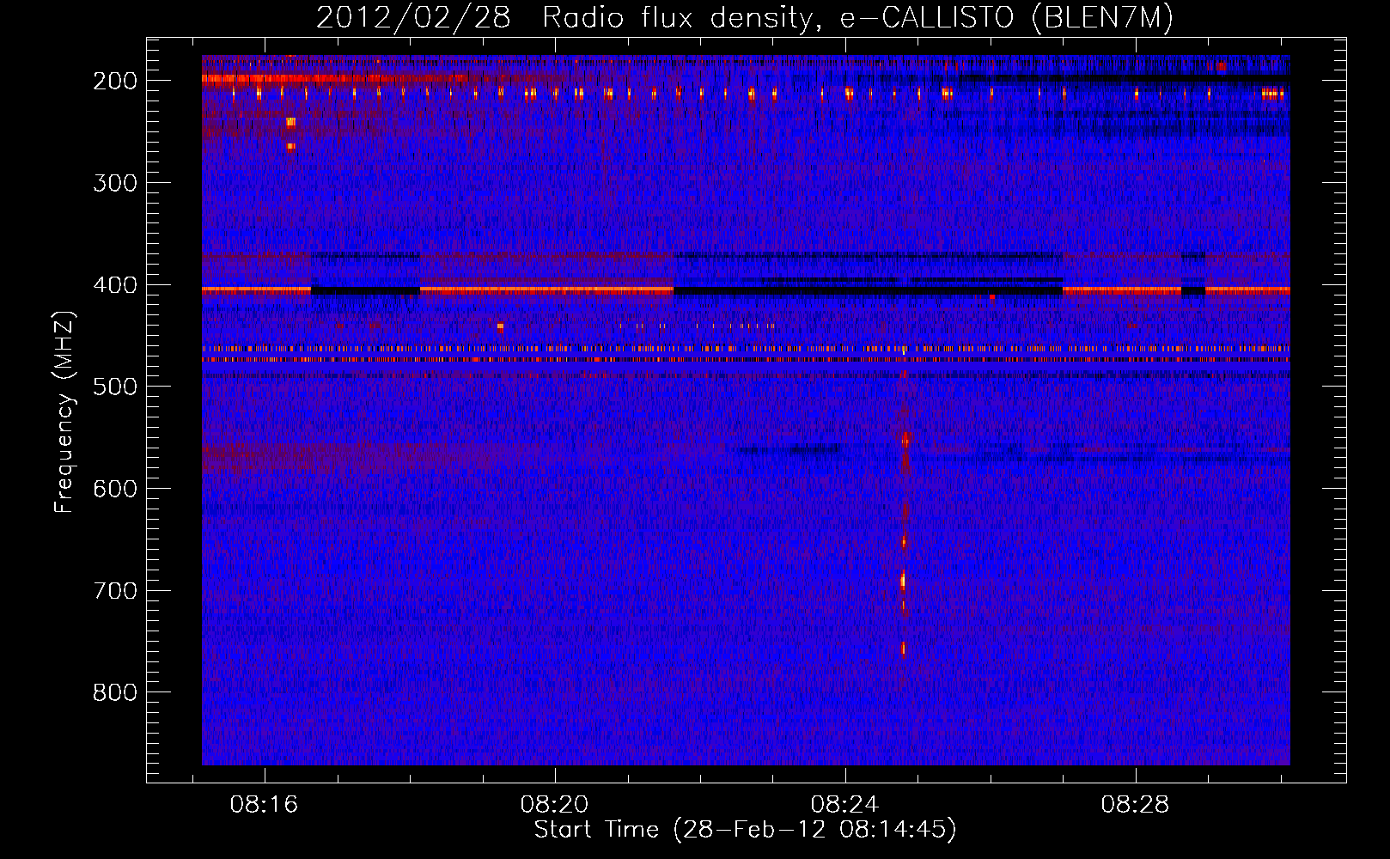Click the 800 frequency tick label

(x=115, y=692)
